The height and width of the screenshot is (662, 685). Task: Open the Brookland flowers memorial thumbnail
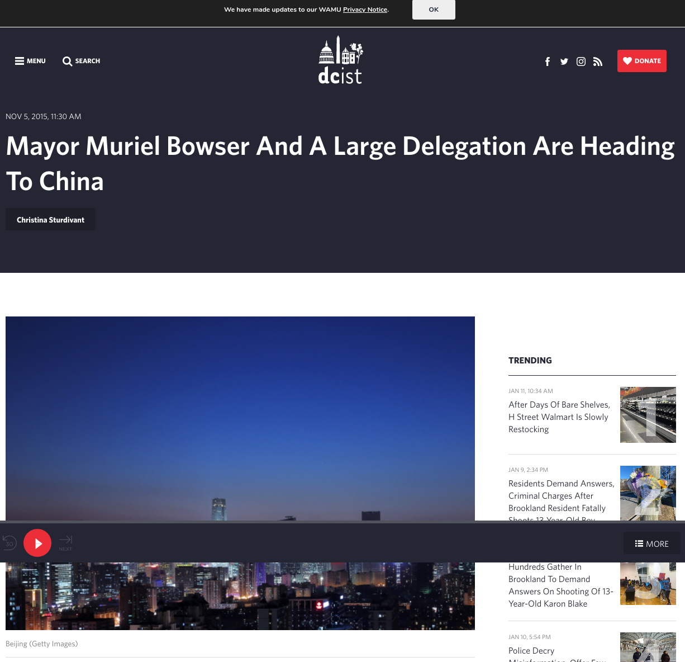[648, 493]
